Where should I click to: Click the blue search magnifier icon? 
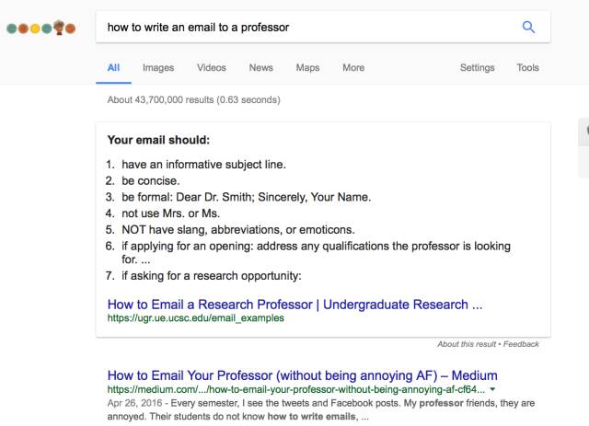tap(528, 27)
